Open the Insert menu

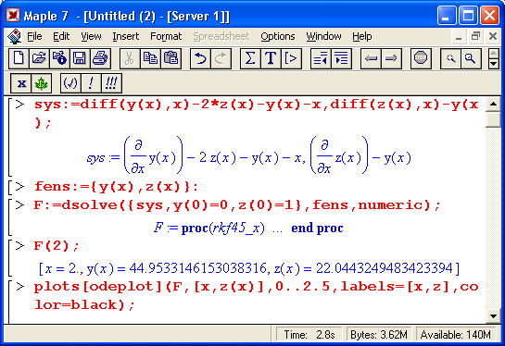pos(126,36)
